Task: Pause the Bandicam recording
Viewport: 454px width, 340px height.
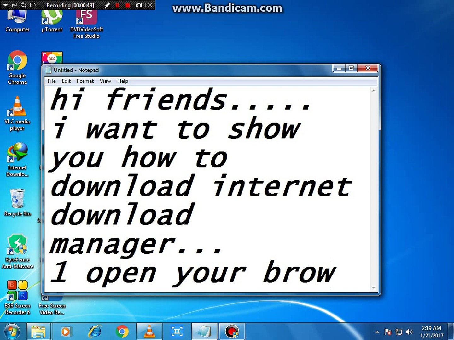Action: (x=117, y=5)
